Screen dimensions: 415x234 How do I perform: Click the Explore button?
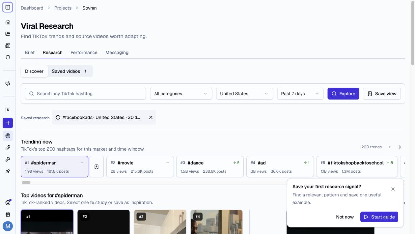coord(343,94)
